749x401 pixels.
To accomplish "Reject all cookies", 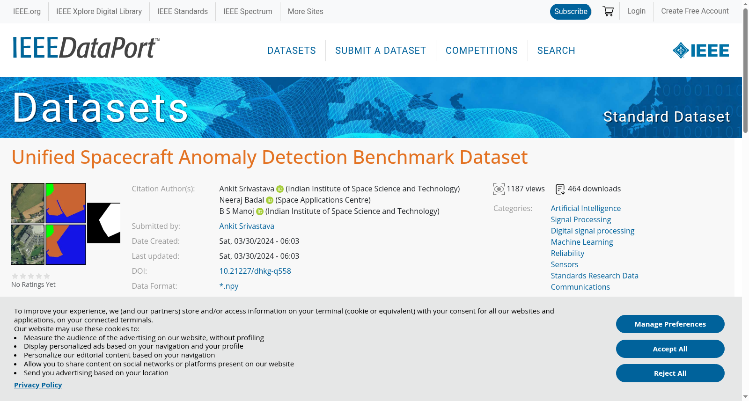I will [670, 373].
